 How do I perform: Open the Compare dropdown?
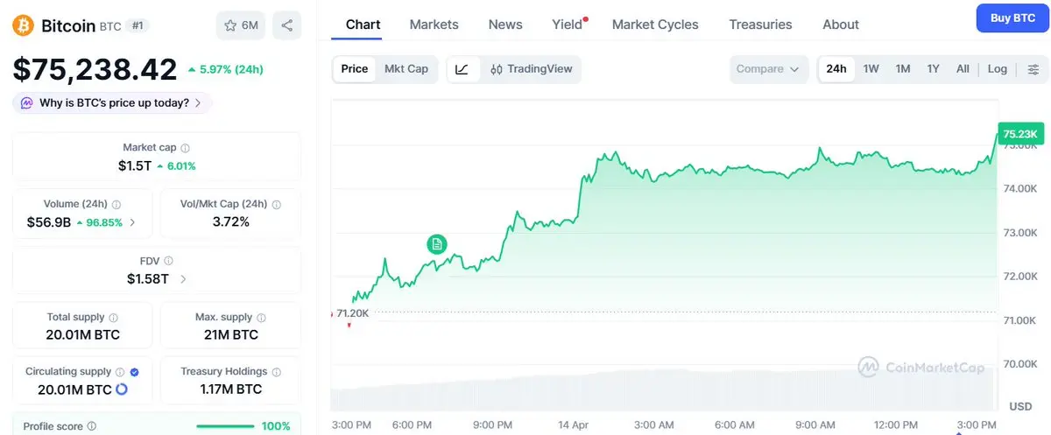coord(768,69)
